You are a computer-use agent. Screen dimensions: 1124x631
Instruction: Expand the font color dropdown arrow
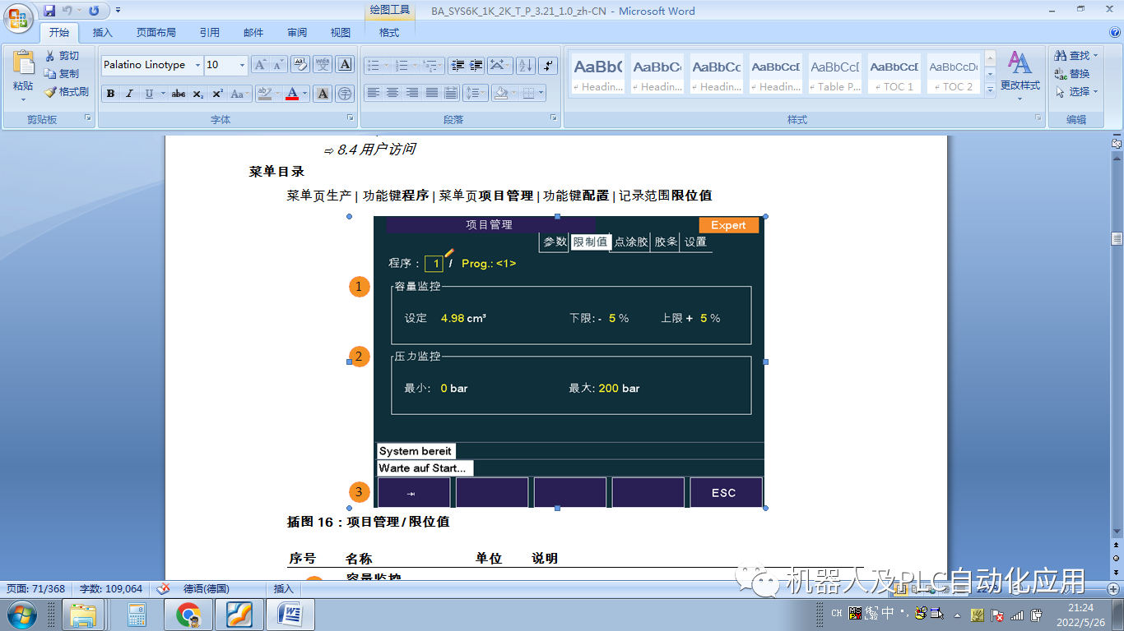point(305,93)
